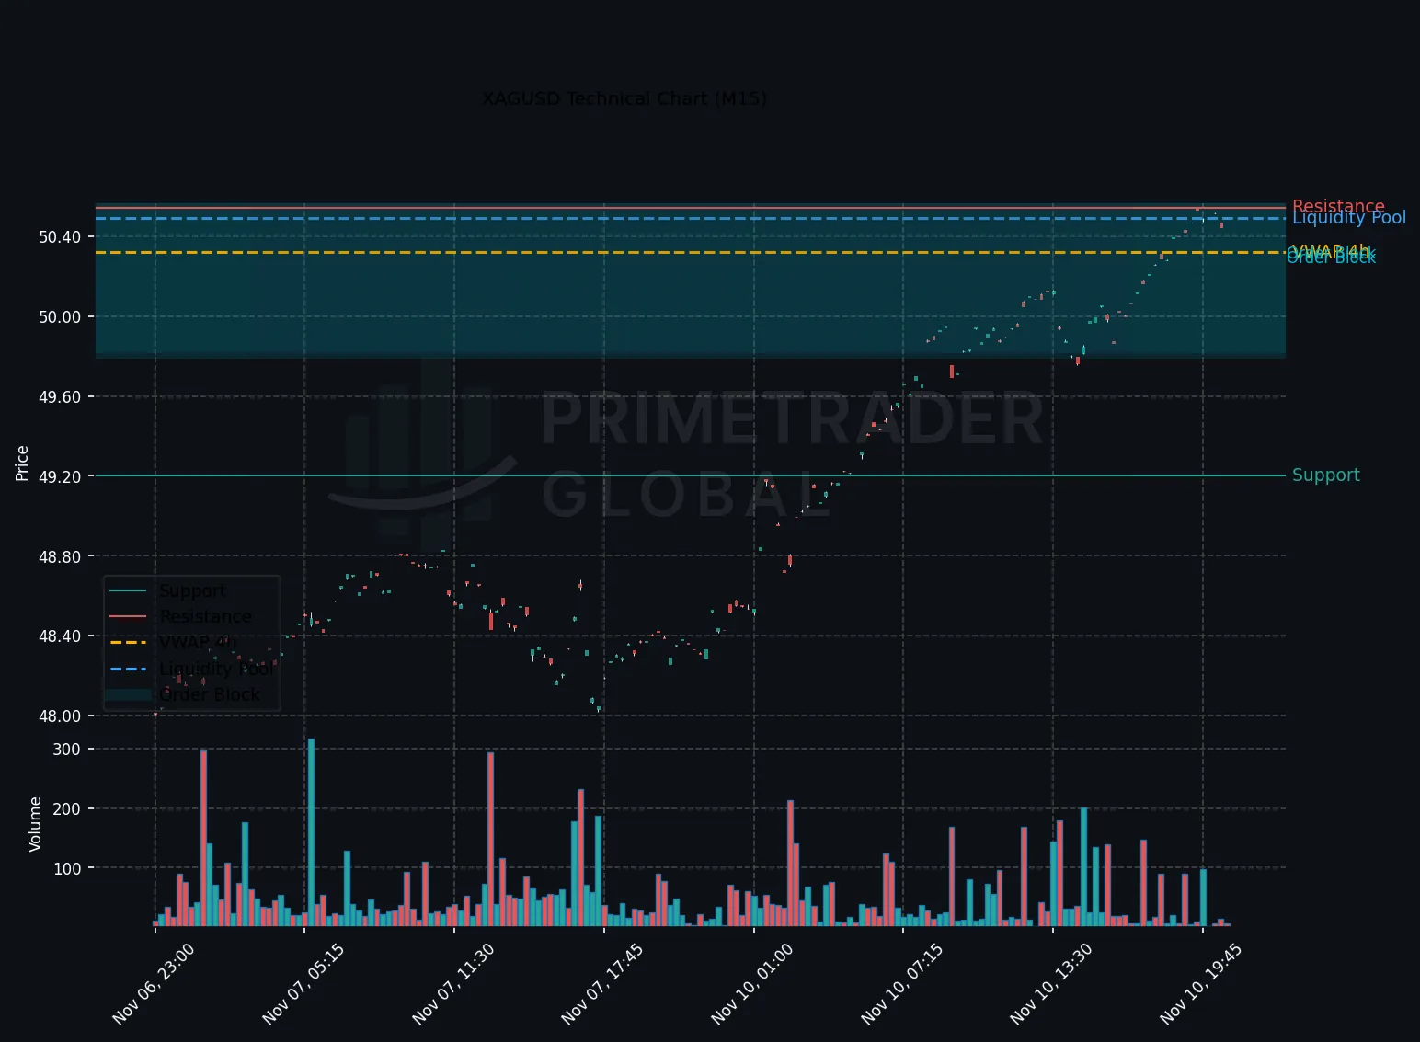Click the red Resistance label beside the chart
This screenshot has height=1042, width=1420.
[x=1338, y=206]
